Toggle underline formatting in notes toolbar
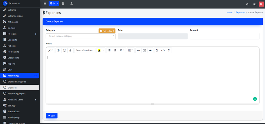This screenshot has height=124, width=265. click(64, 50)
